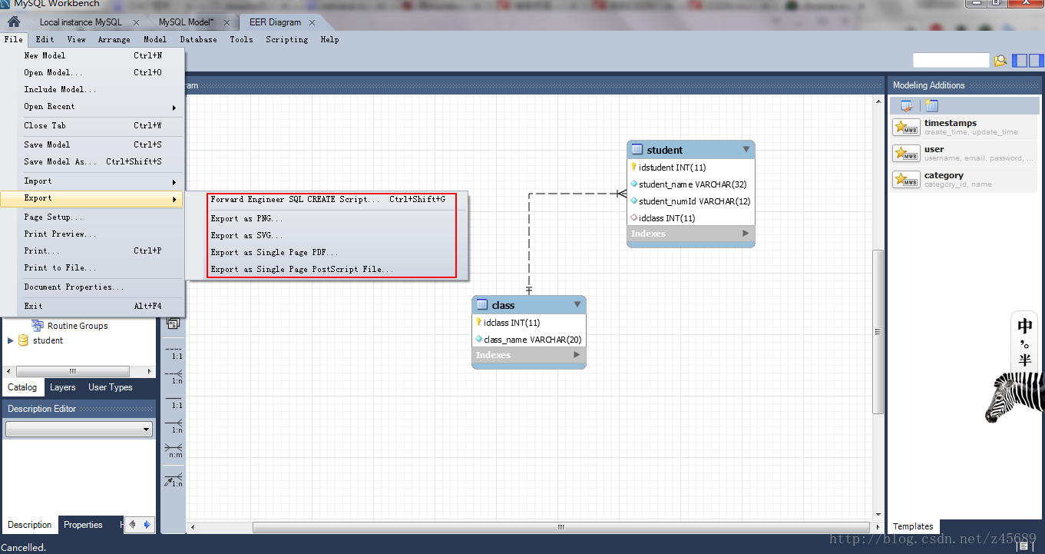Close the EER Diagram tab
This screenshot has height=554, width=1045.
[x=313, y=22]
